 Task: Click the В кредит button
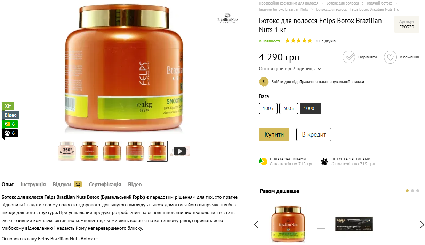(314, 134)
